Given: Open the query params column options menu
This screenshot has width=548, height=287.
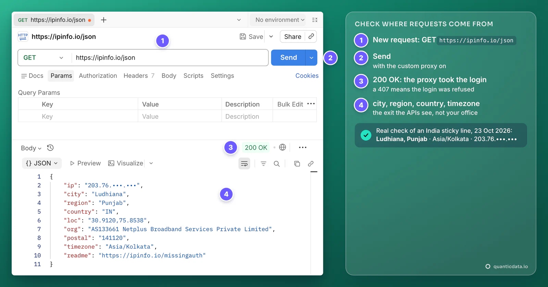Looking at the screenshot, I should (311, 104).
